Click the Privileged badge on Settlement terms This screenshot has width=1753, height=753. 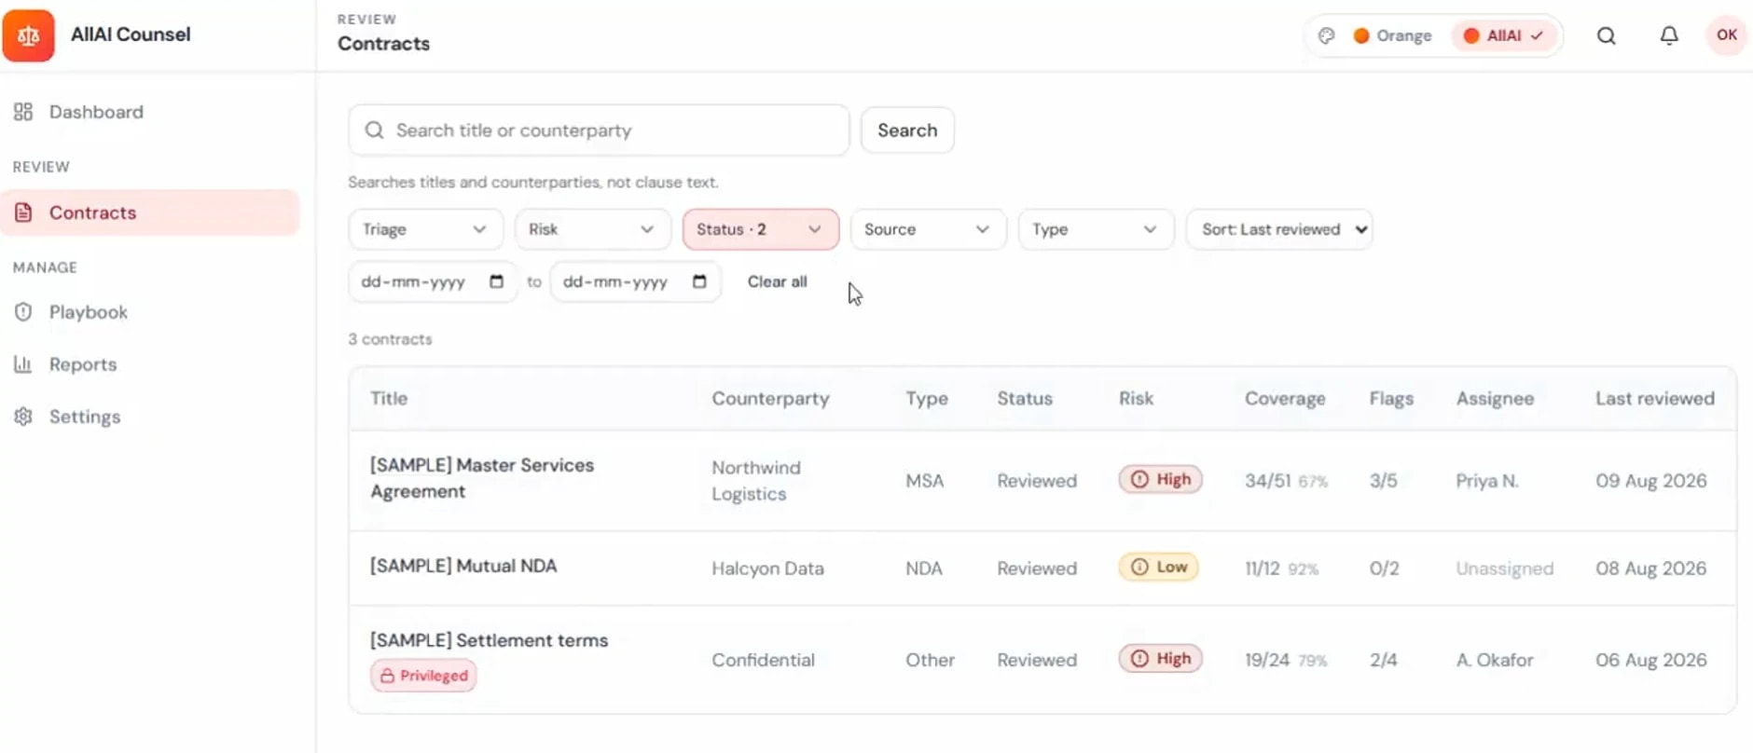[423, 676]
